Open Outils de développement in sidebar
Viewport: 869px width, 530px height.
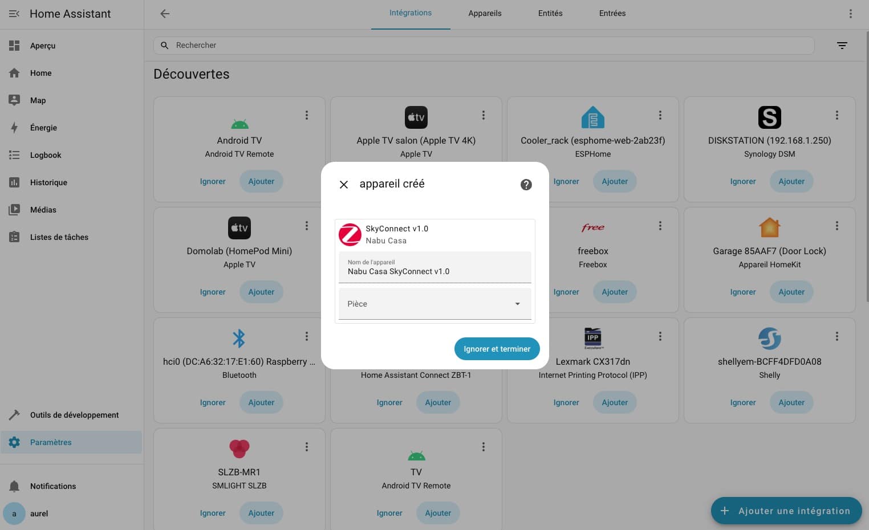pyautogui.click(x=74, y=415)
